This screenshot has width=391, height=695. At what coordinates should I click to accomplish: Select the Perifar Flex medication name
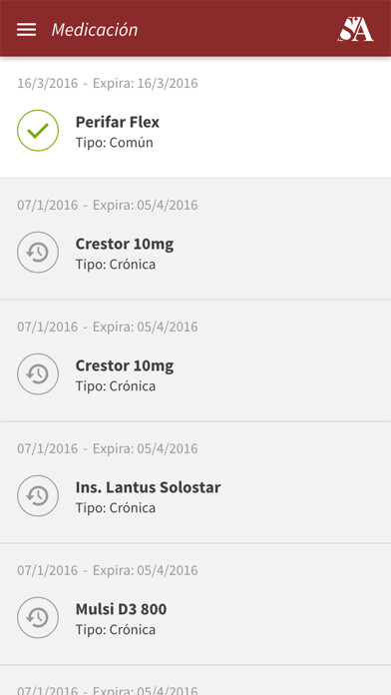[118, 122]
